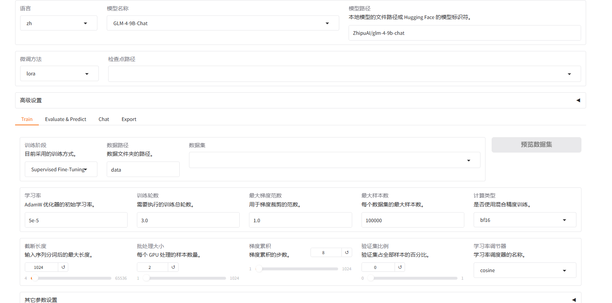Reset the batch size value icon
612x303 pixels.
173,267
